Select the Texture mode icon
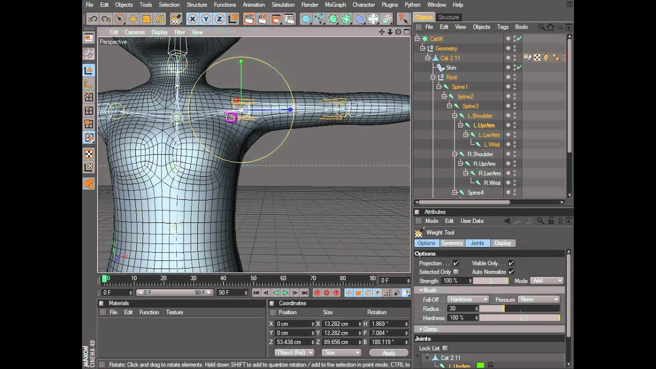The width and height of the screenshot is (656, 369). pyautogui.click(x=89, y=154)
